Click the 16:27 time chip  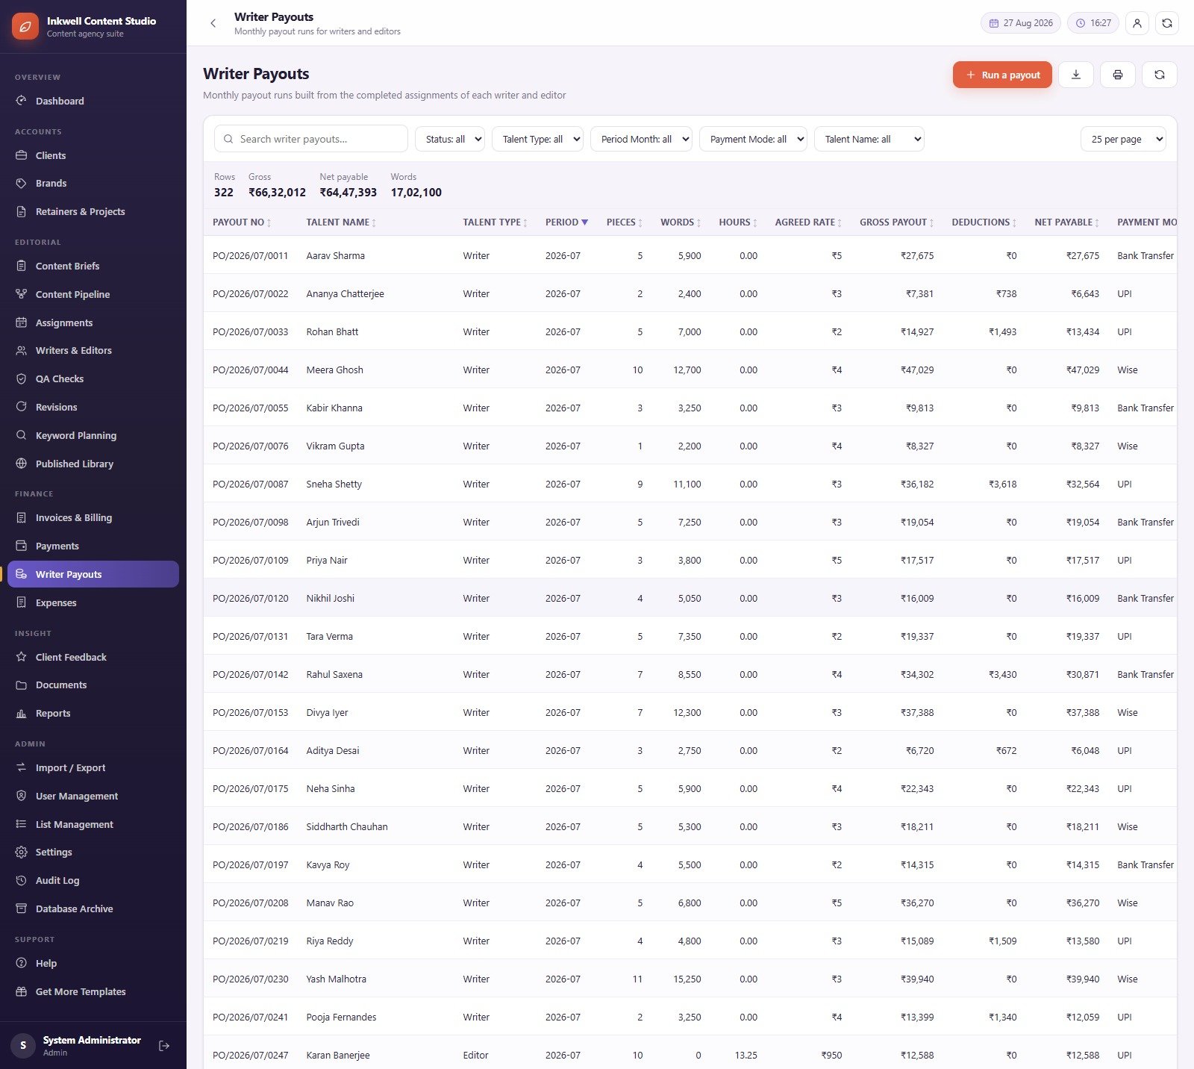pyautogui.click(x=1093, y=23)
